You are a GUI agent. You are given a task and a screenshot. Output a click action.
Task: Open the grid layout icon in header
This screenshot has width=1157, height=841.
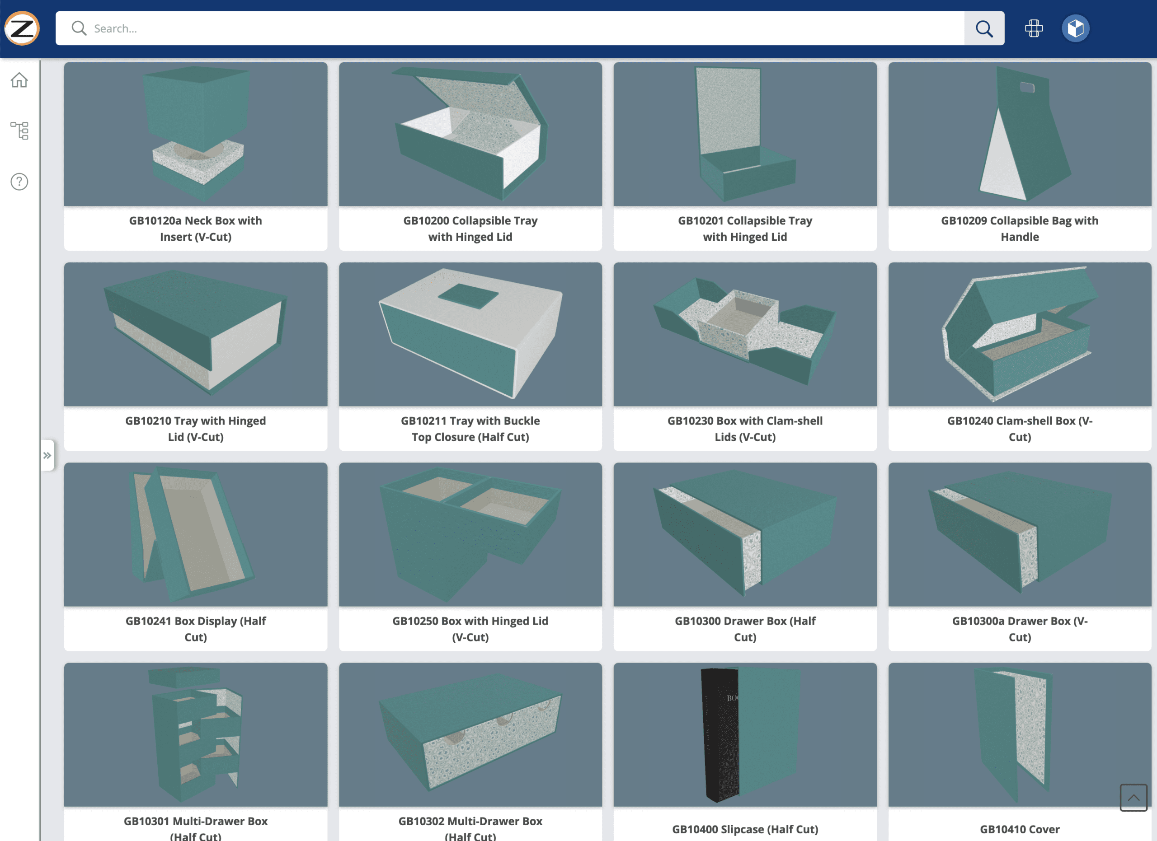coord(1034,28)
